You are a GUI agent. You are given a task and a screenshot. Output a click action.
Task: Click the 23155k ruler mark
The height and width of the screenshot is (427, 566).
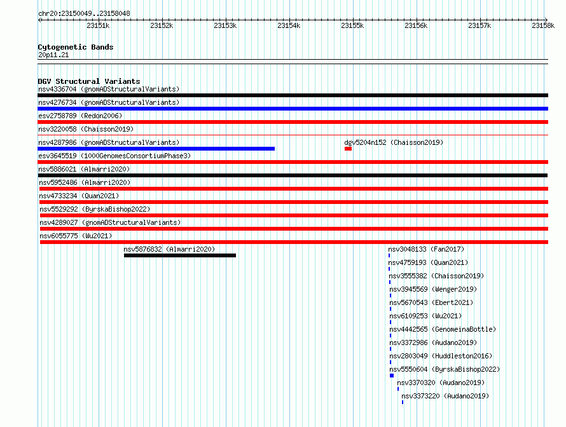coord(353,25)
